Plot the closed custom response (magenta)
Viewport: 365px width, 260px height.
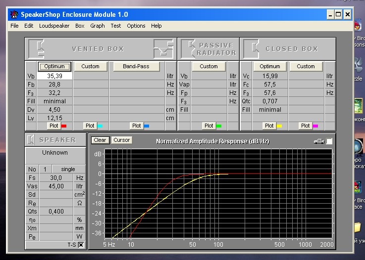306,126
